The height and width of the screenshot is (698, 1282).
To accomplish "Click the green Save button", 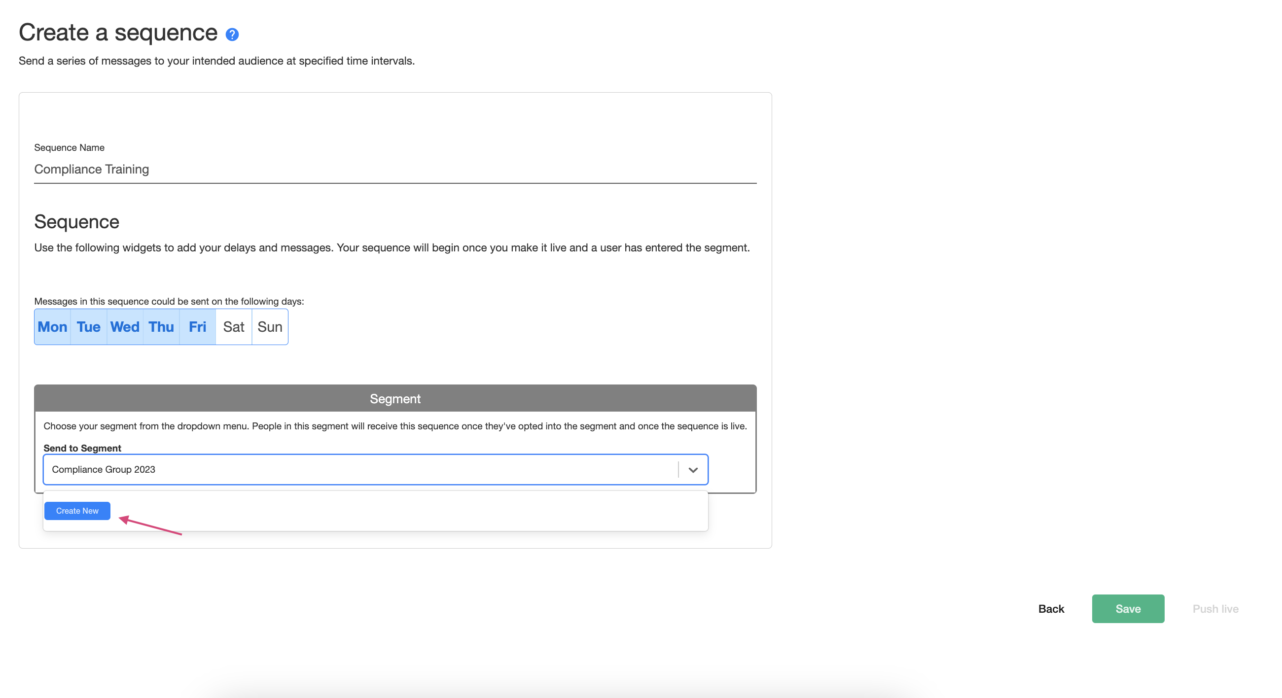I will pyautogui.click(x=1128, y=608).
